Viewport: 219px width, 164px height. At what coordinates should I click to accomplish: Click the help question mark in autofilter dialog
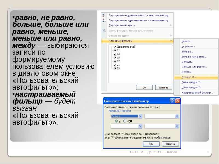(x=172, y=101)
